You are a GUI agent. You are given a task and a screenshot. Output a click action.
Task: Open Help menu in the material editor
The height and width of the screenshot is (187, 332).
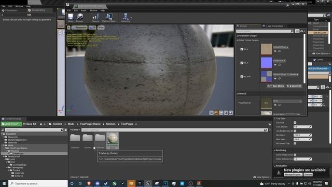[103, 10]
